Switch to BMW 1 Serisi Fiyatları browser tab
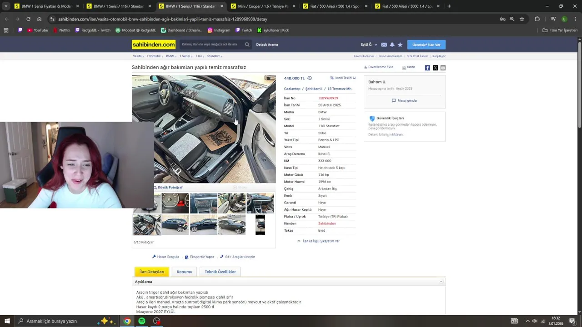The image size is (582, 327). [46, 6]
